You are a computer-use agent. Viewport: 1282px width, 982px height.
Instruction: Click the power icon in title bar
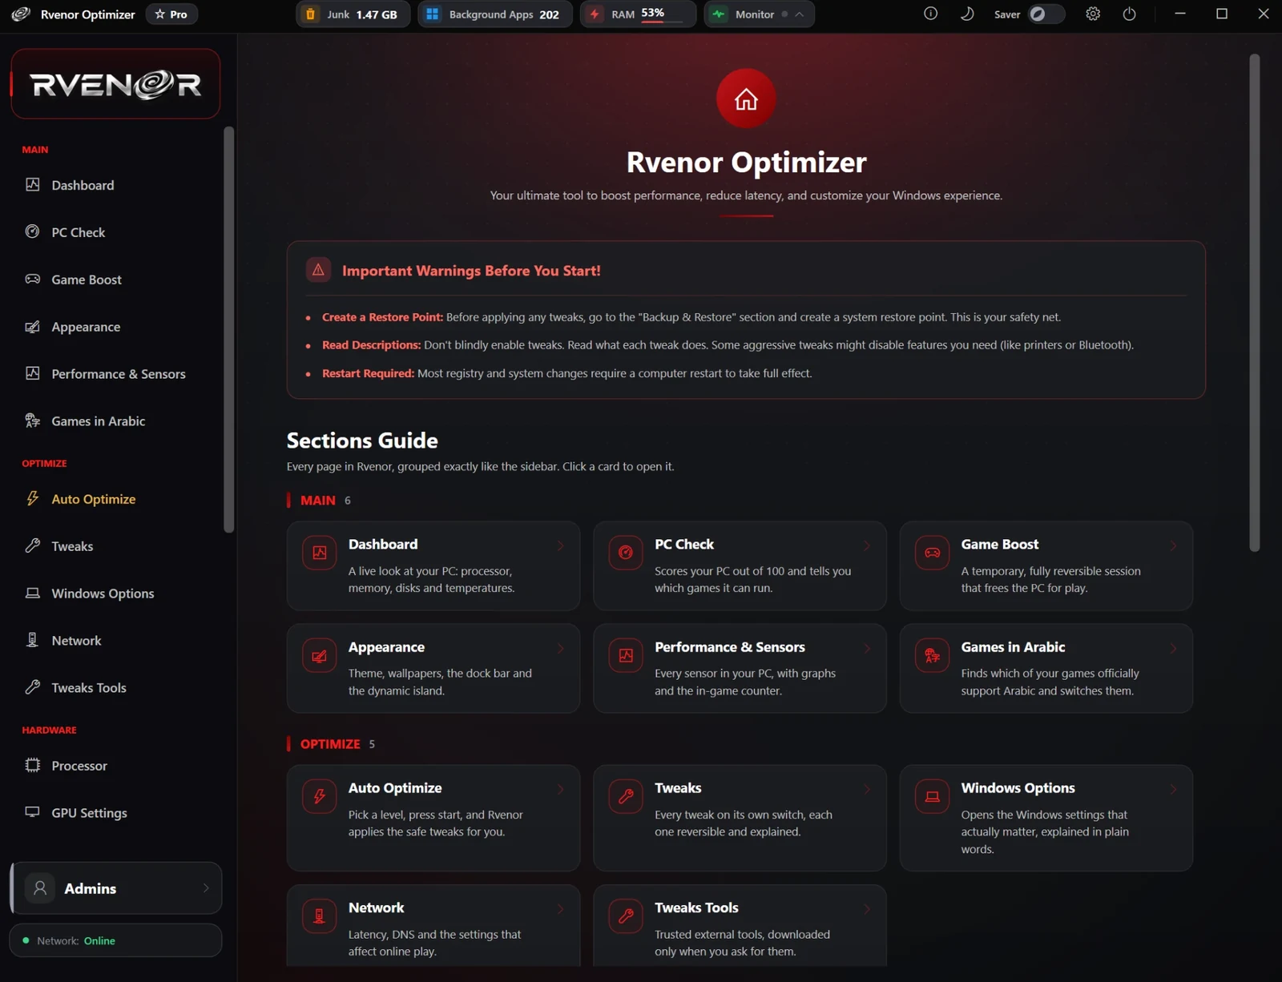point(1129,14)
